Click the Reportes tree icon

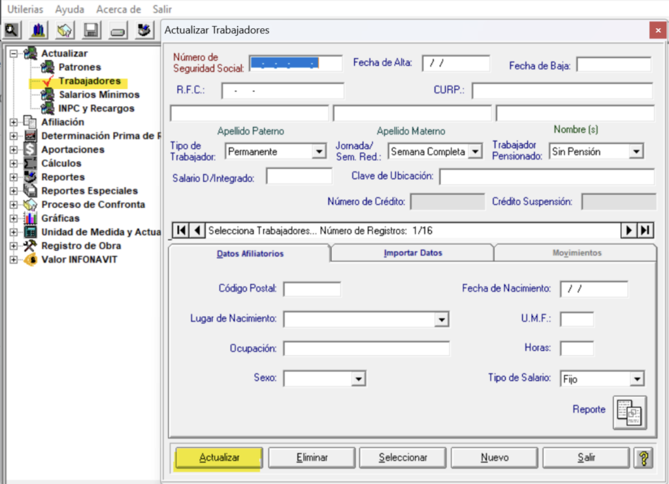[30, 177]
